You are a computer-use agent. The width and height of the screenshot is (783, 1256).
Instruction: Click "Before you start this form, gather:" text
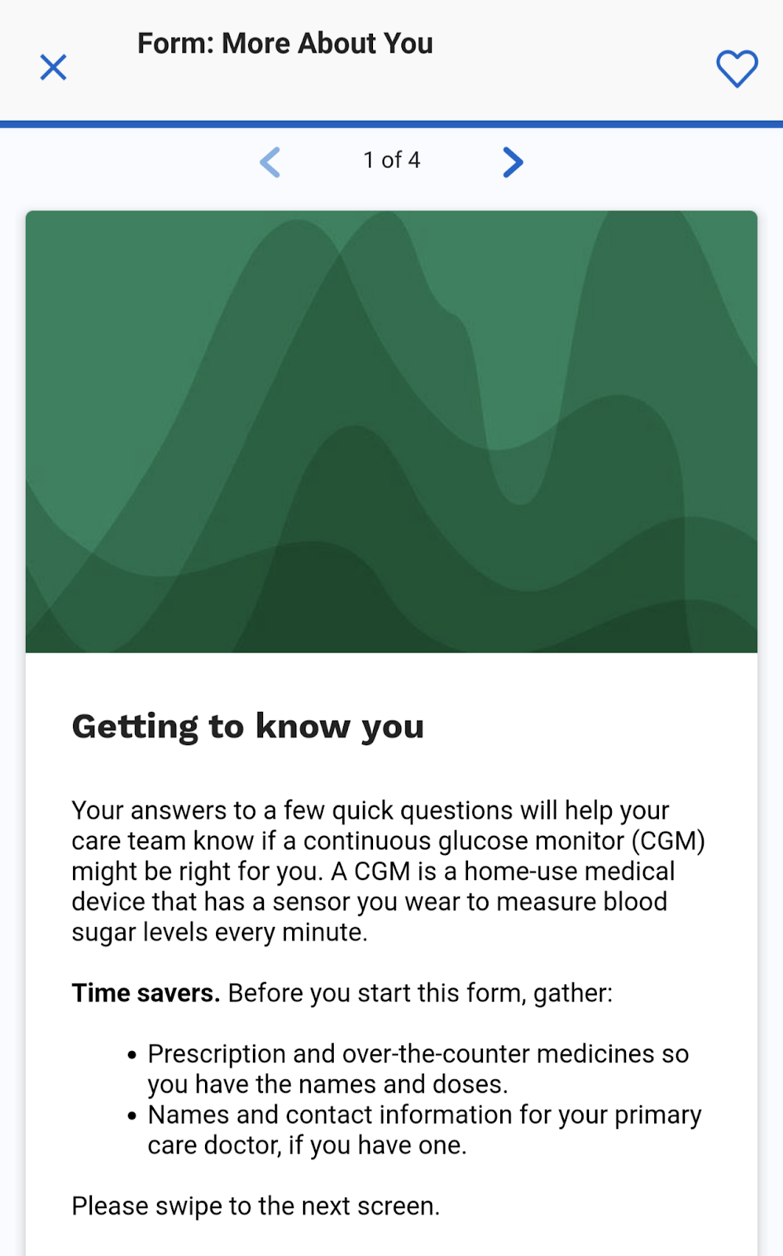point(420,993)
